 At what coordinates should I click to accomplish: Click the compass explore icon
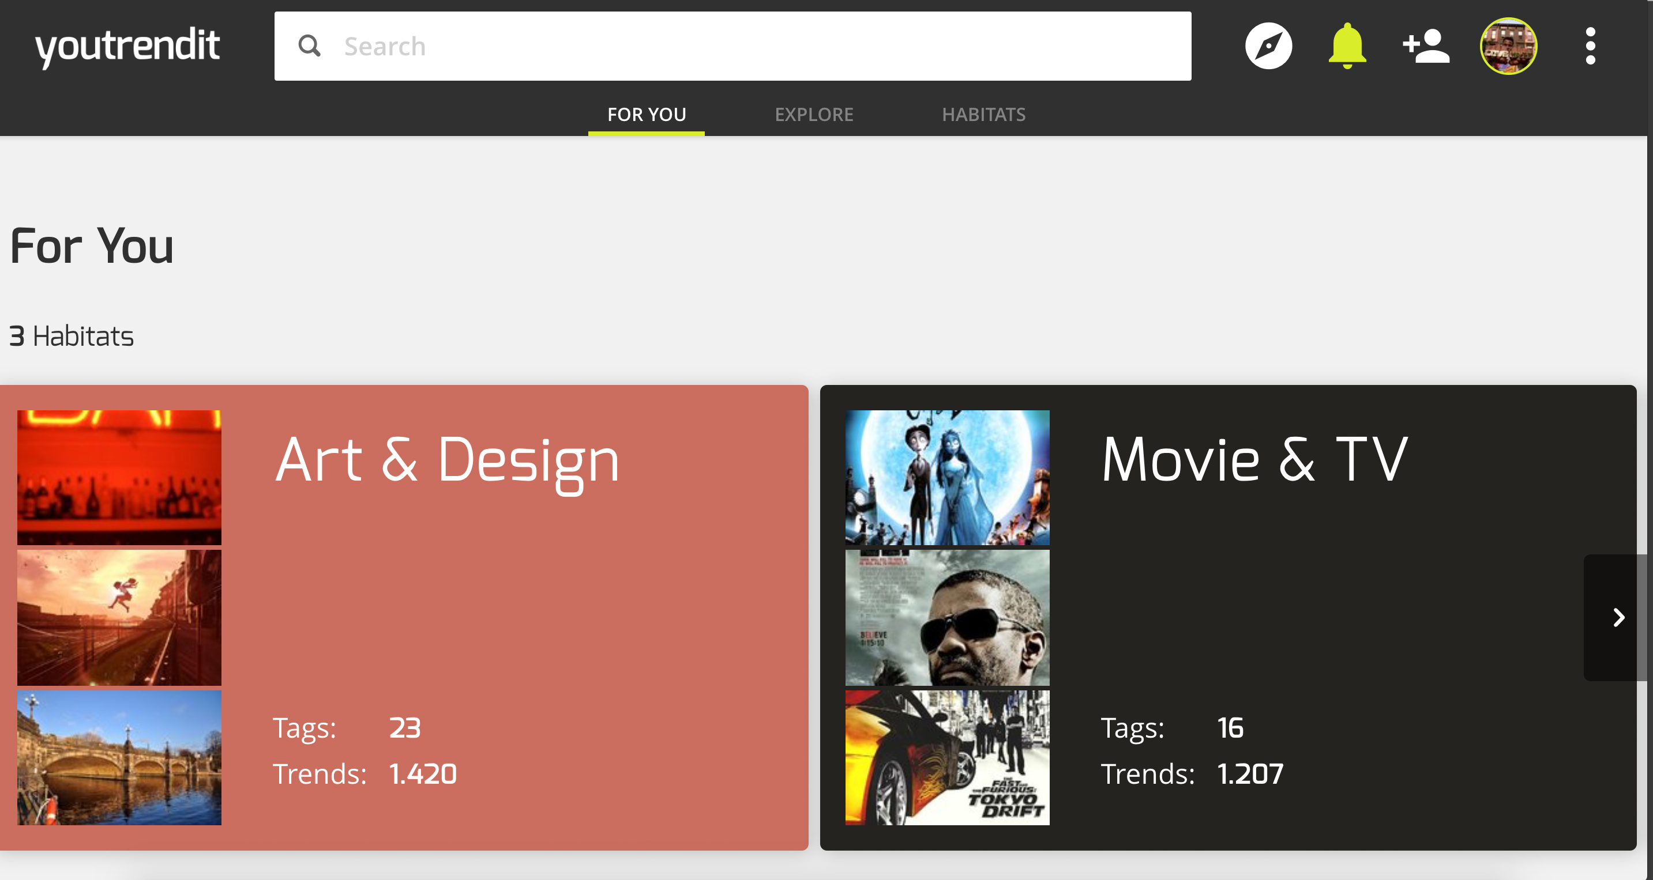pos(1268,46)
